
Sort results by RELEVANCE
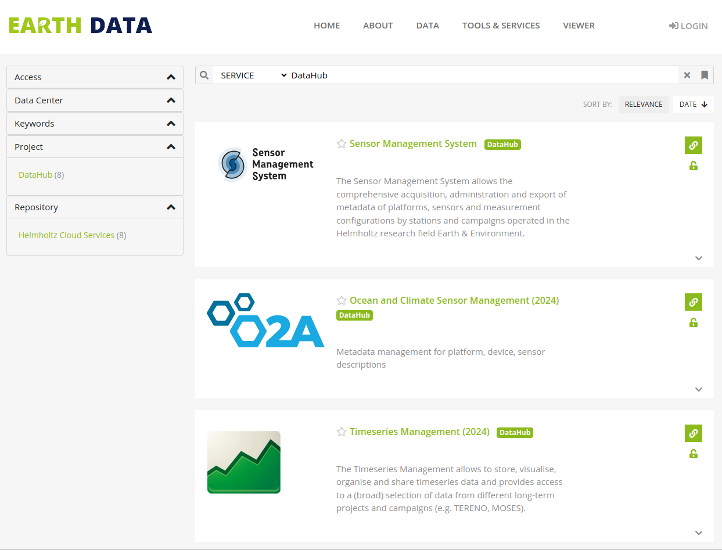(644, 105)
